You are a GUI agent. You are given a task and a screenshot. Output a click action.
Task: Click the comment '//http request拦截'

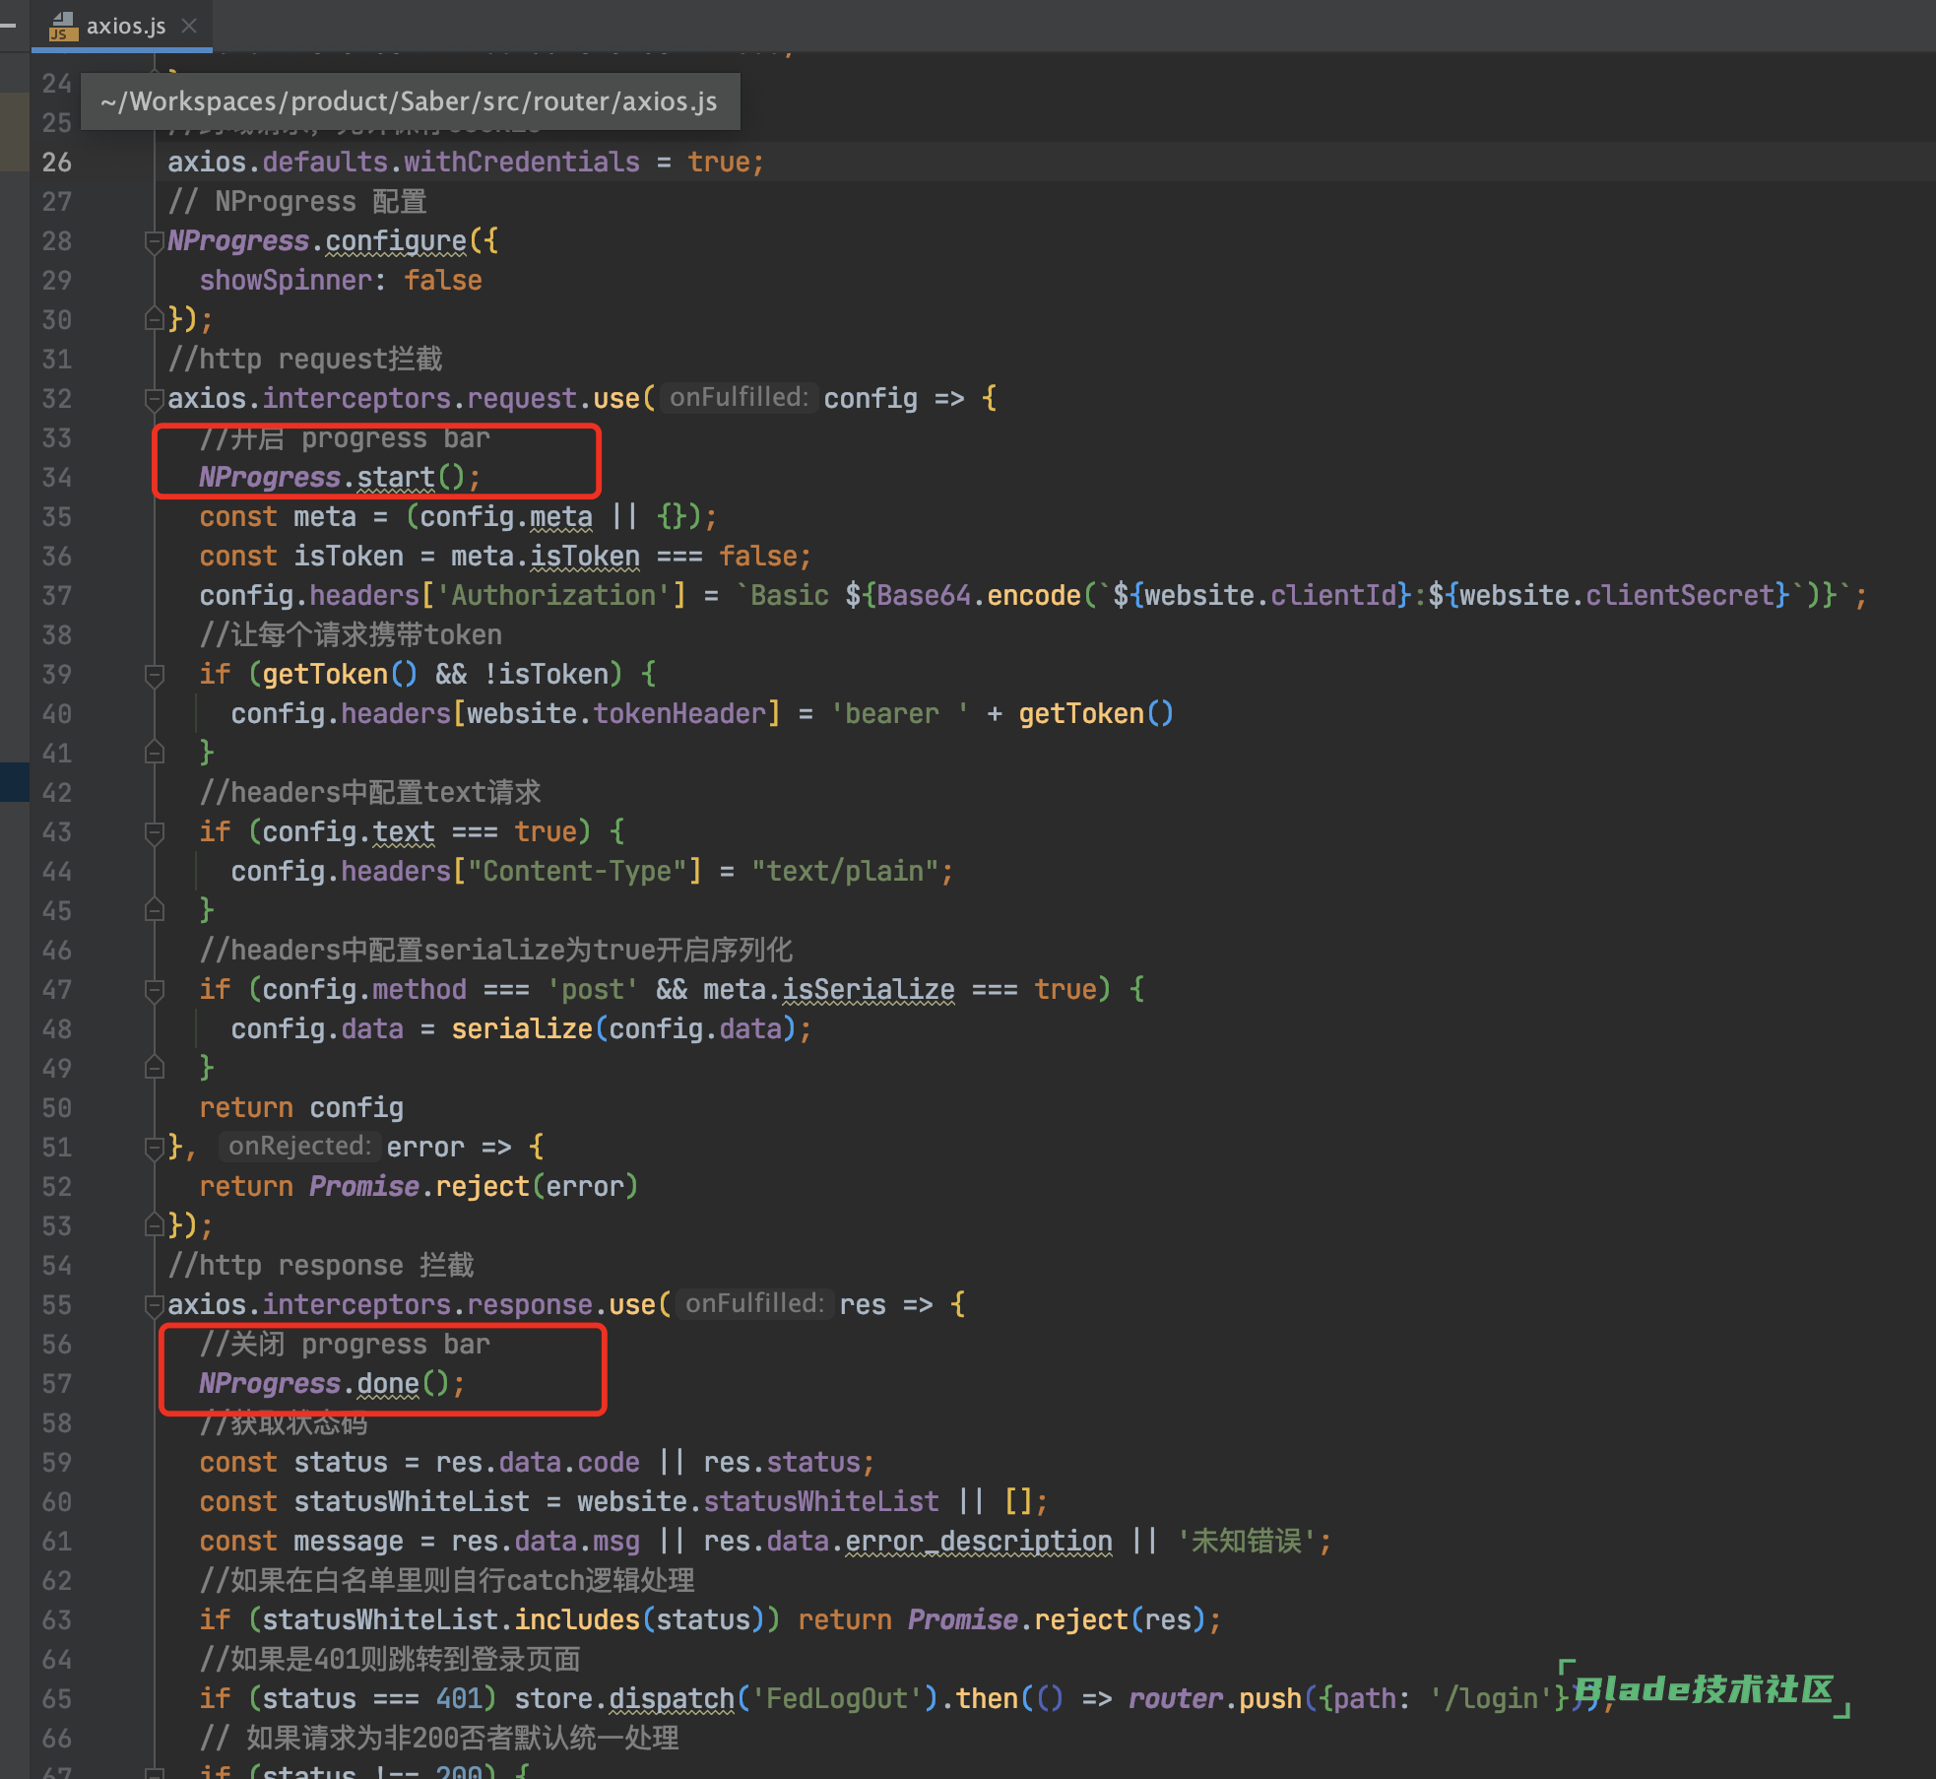point(305,359)
